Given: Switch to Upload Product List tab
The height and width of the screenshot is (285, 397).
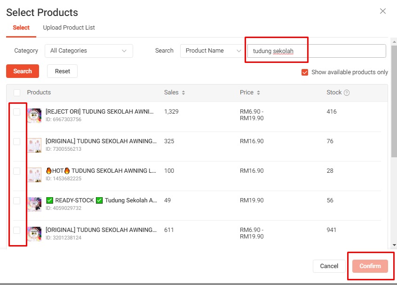Looking at the screenshot, I should click(x=69, y=28).
